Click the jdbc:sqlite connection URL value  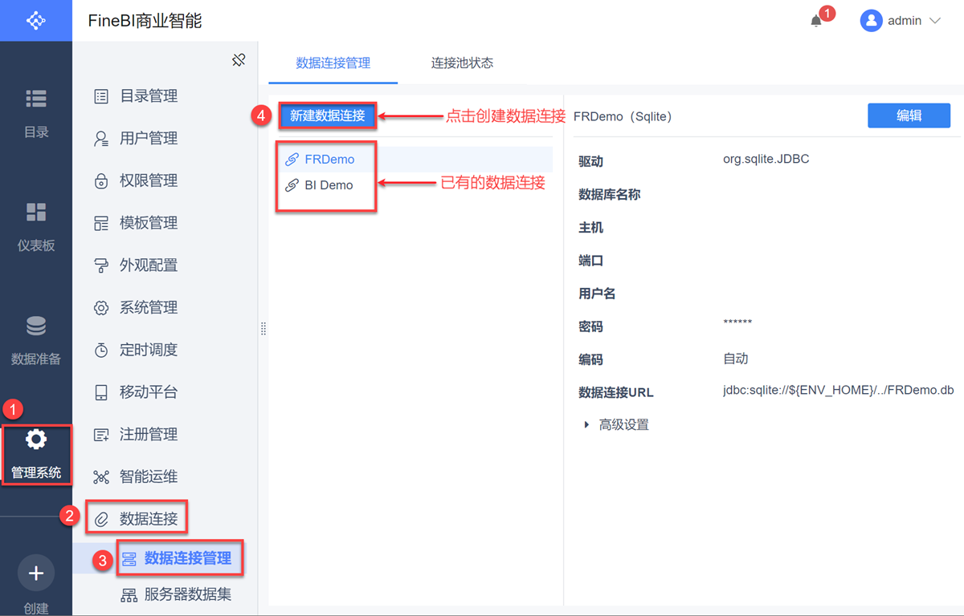[x=838, y=391]
